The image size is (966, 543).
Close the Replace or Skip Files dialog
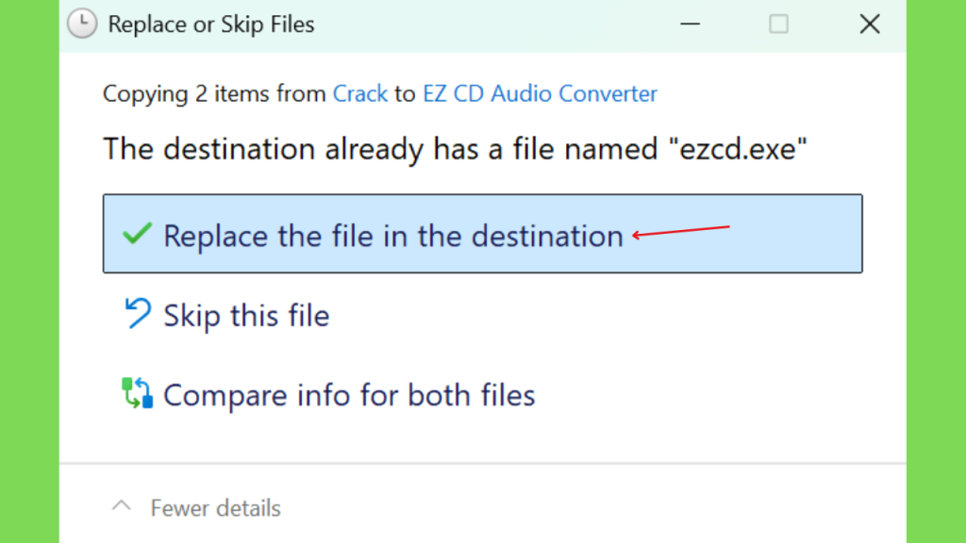[x=869, y=24]
